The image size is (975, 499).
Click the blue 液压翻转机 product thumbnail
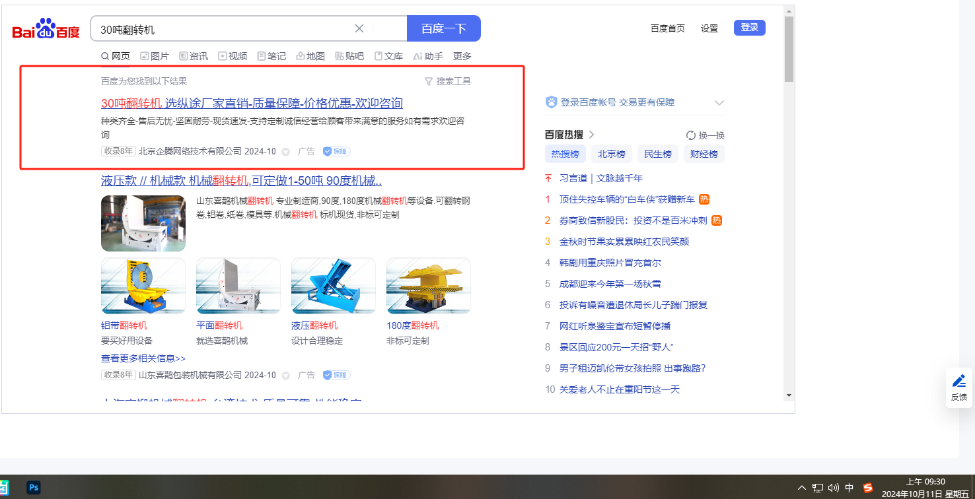334,286
